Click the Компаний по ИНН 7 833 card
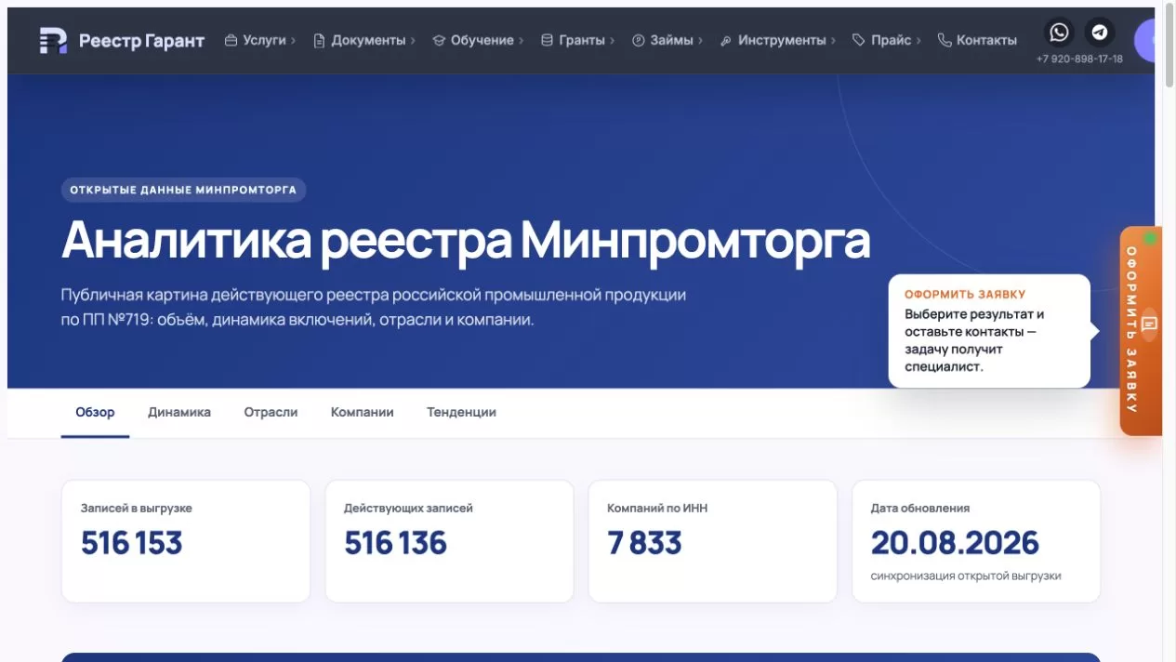This screenshot has height=662, width=1176. (712, 541)
